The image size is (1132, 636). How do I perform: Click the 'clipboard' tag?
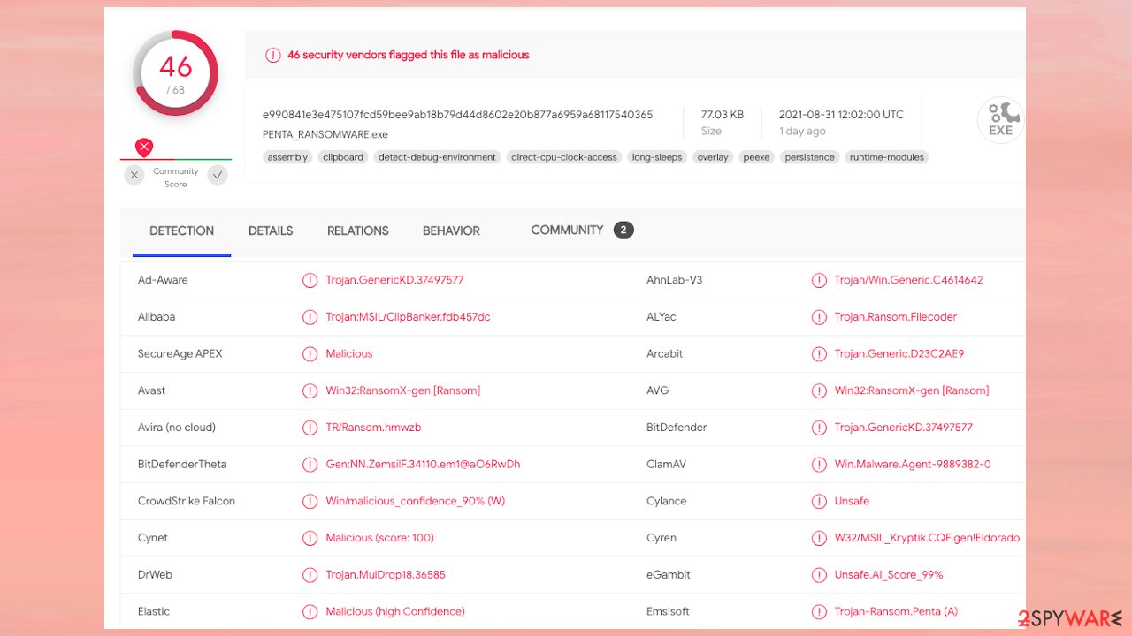tap(343, 157)
